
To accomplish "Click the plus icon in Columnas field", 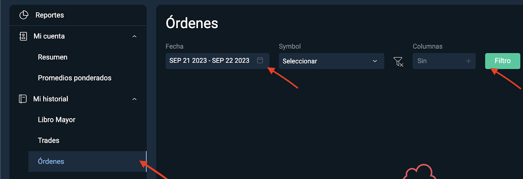I will pyautogui.click(x=468, y=61).
